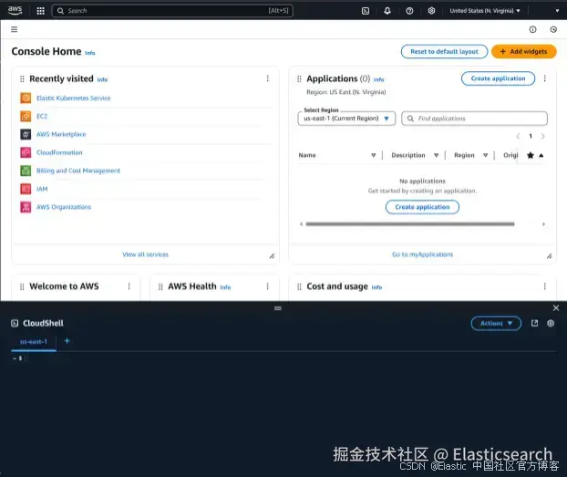567x477 pixels.
Task: Click Reset to default layout
Action: [444, 51]
